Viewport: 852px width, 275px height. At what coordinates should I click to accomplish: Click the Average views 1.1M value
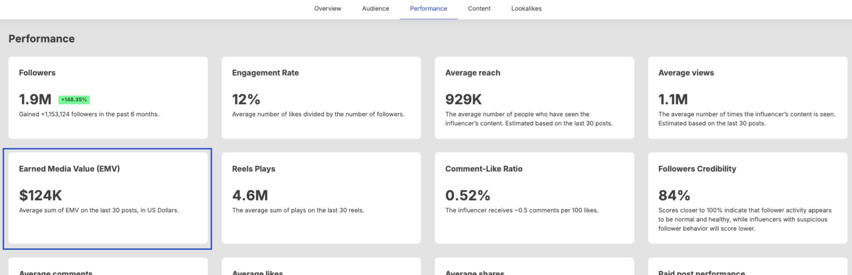click(x=673, y=100)
